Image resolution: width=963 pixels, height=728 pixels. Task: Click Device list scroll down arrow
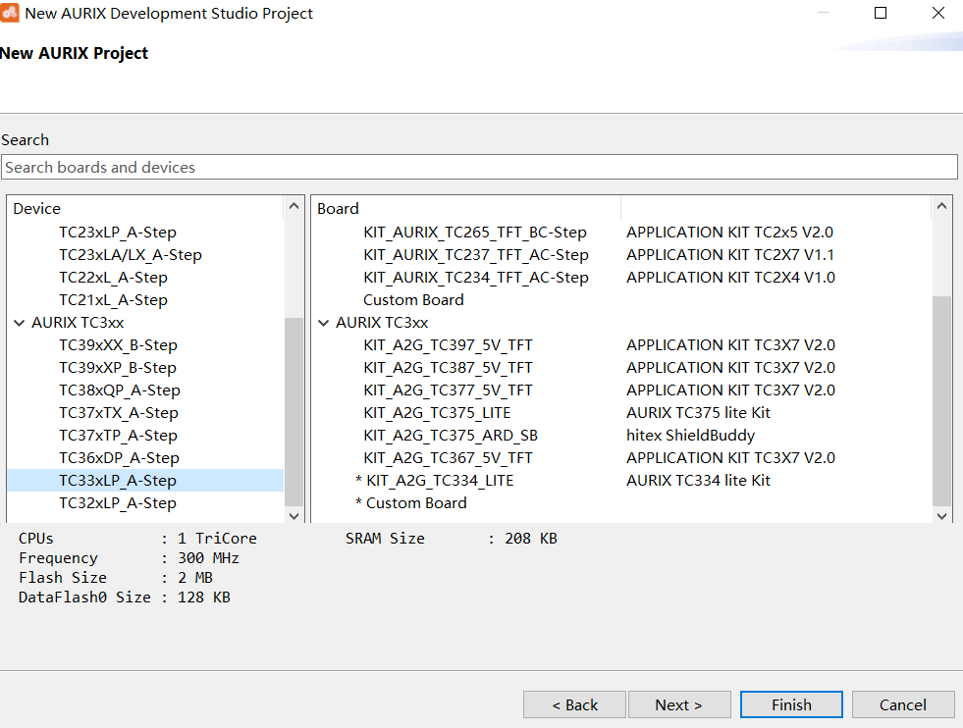tap(294, 516)
